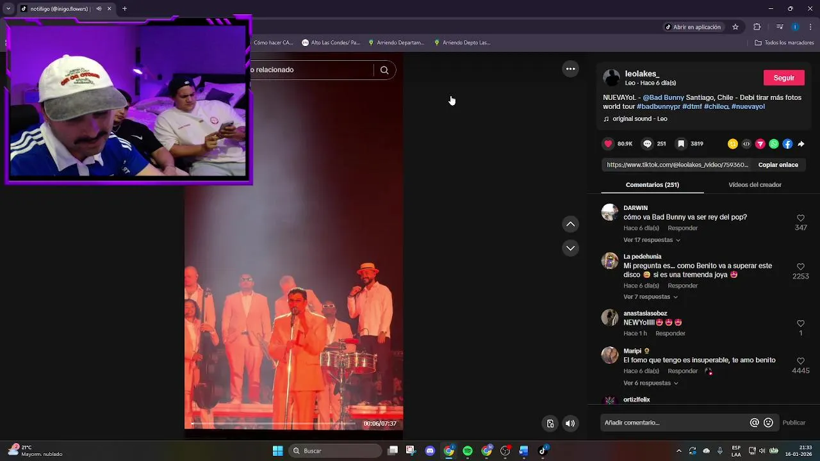This screenshot has width=820, height=461.
Task: Follow leolakes_ with the Seguir button
Action: [783, 77]
